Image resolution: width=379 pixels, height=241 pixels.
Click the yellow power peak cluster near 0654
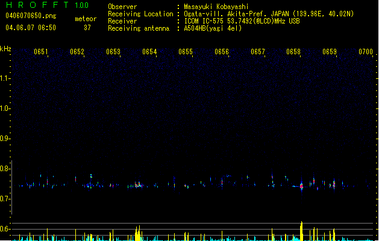point(137,234)
